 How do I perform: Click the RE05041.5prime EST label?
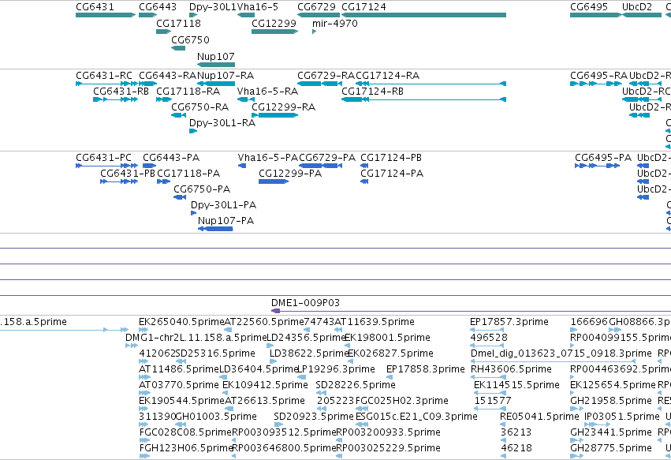(x=539, y=417)
